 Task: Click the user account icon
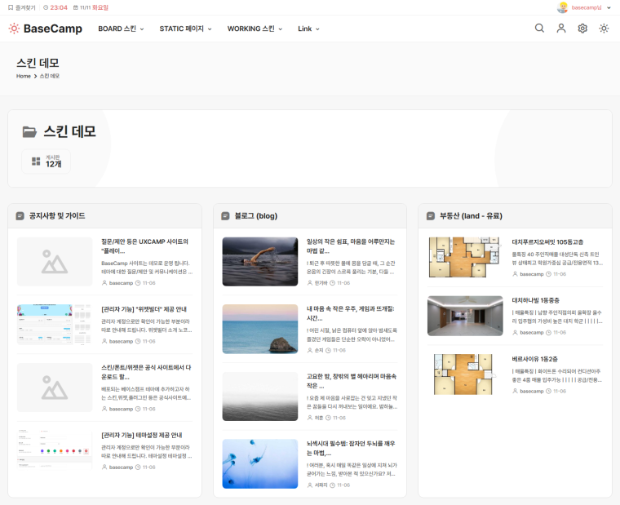tap(561, 29)
